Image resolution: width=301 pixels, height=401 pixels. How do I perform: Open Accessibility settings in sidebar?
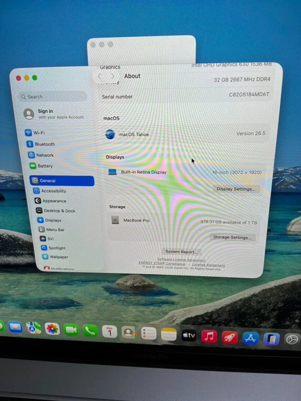click(50, 191)
